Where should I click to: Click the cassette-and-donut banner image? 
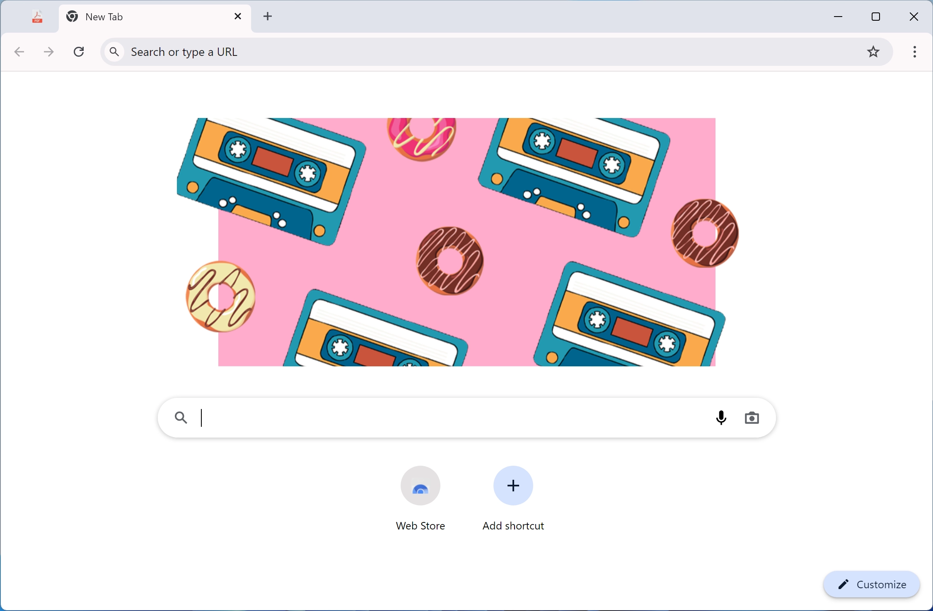[x=456, y=242]
